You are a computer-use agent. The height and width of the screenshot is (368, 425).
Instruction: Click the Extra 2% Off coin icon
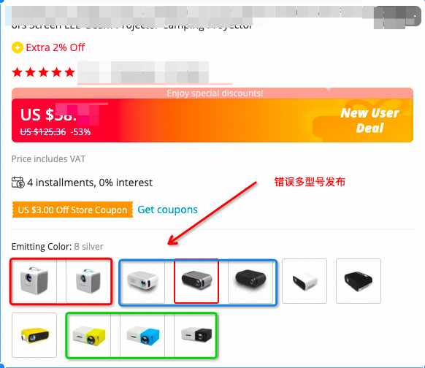pyautogui.click(x=17, y=47)
